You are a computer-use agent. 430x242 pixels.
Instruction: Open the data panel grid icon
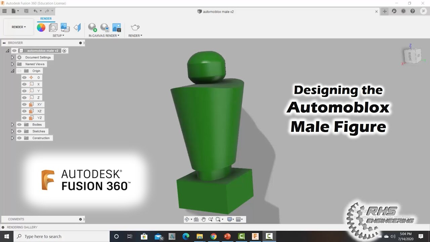tap(5, 11)
